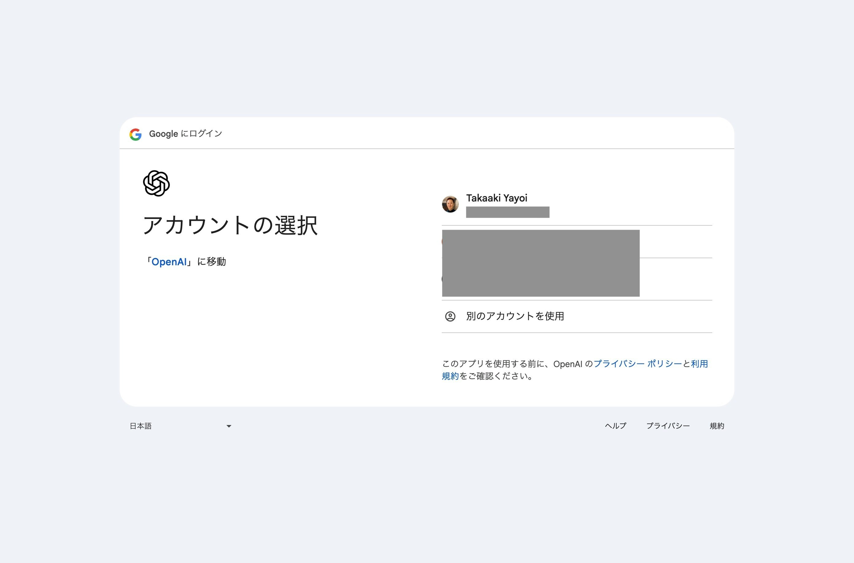Click Takaaki Yayoi's profile picture
854x563 pixels.
click(x=450, y=204)
